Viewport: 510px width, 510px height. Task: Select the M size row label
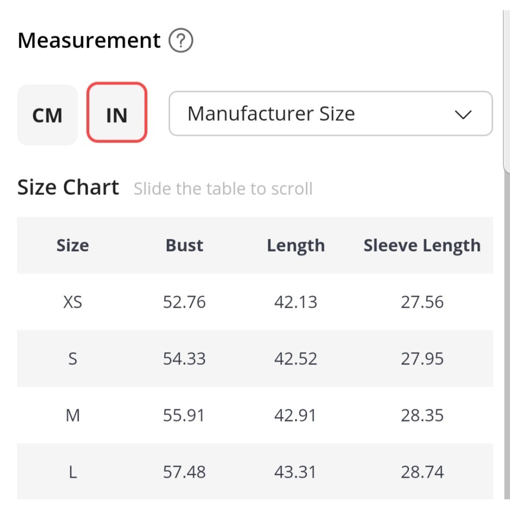pos(72,415)
